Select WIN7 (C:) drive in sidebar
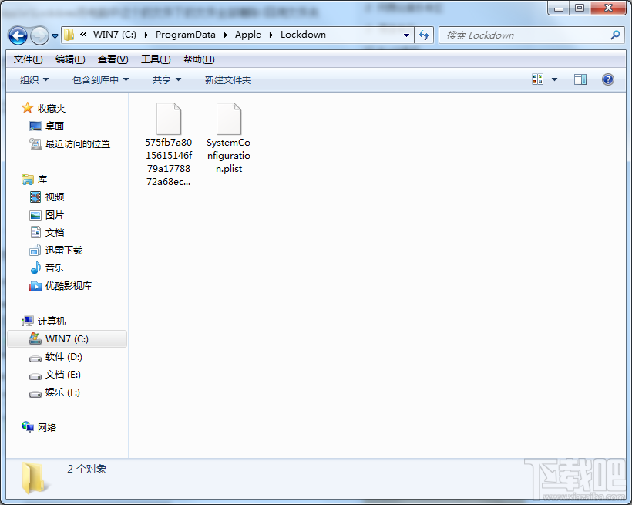 click(67, 338)
